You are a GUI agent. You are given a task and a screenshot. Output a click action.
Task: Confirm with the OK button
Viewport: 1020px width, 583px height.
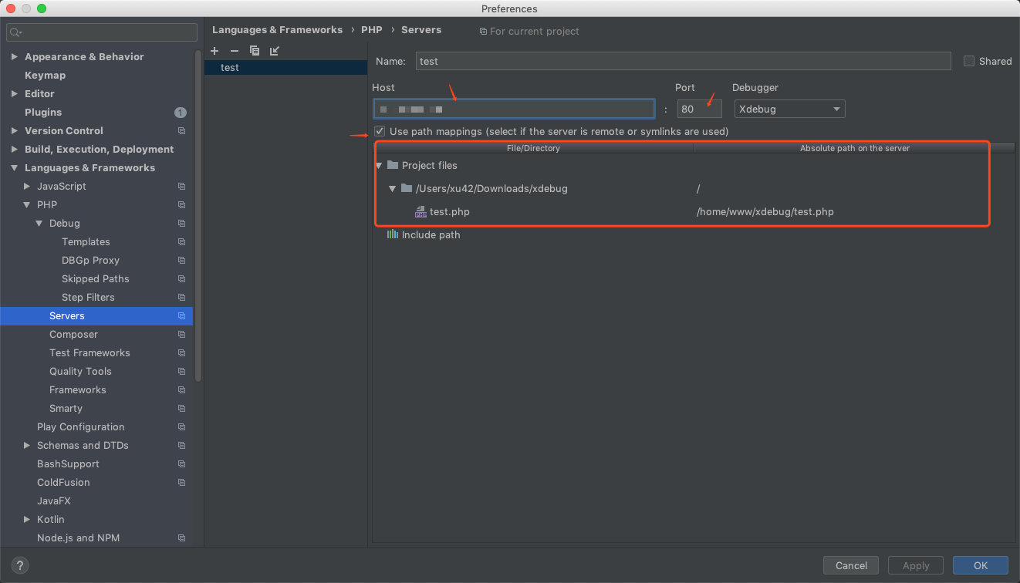[x=981, y=565]
